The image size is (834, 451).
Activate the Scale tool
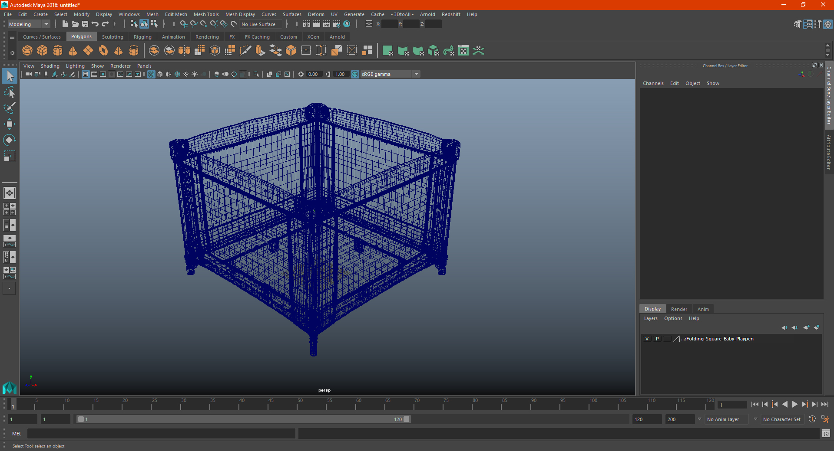tap(10, 156)
